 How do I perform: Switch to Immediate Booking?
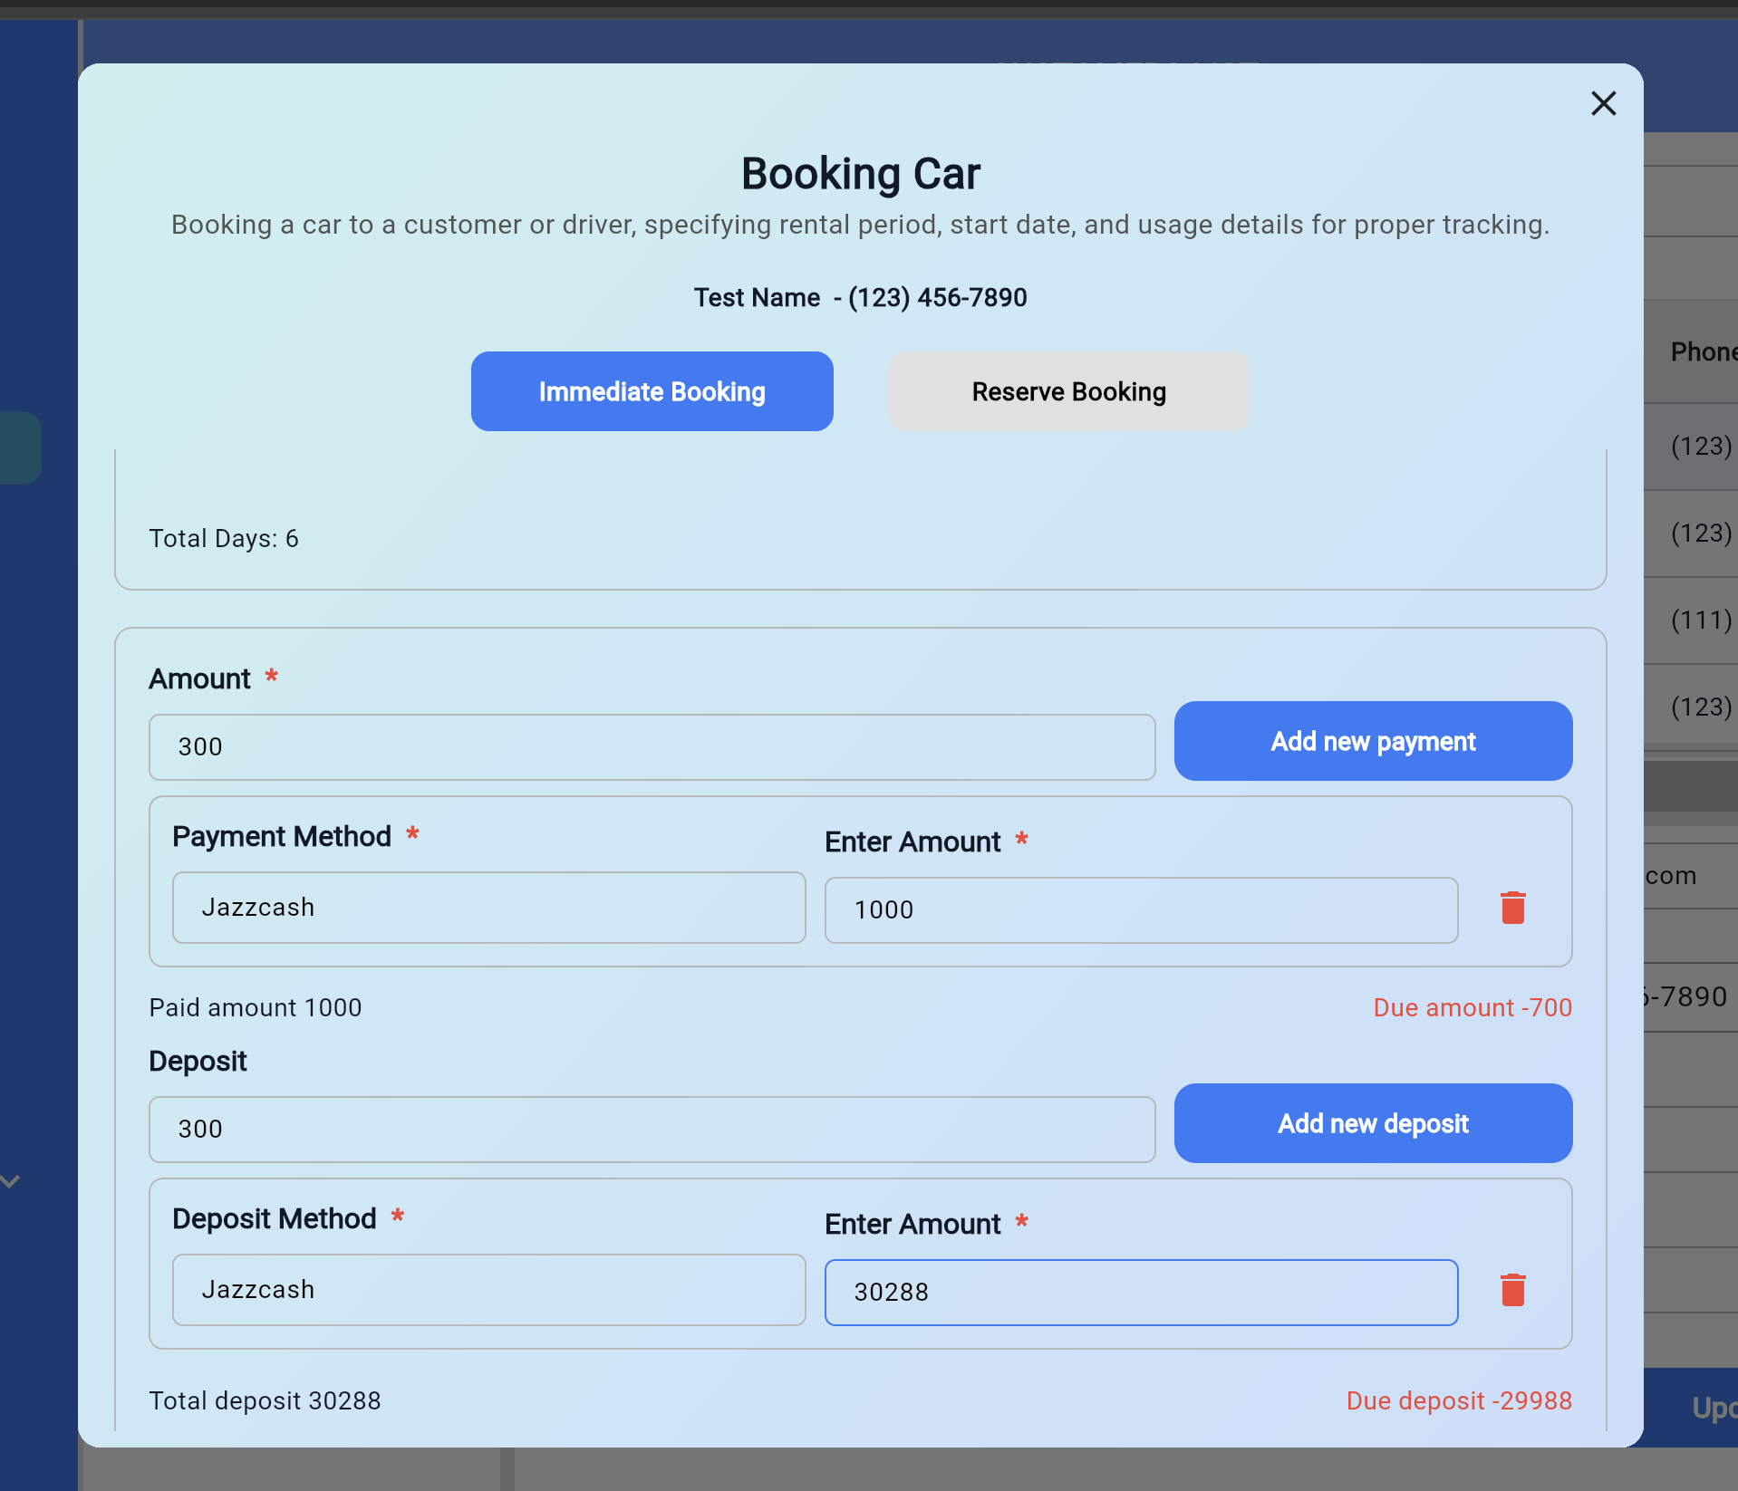click(652, 391)
